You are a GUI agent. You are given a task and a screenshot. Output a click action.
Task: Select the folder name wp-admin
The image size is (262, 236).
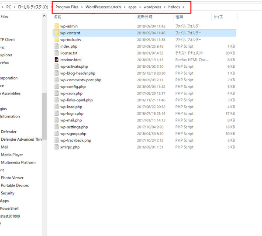tap(69, 26)
